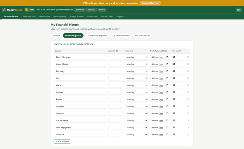
Task: Click the Rent / Mortgage amount field
Action: click(115, 57)
